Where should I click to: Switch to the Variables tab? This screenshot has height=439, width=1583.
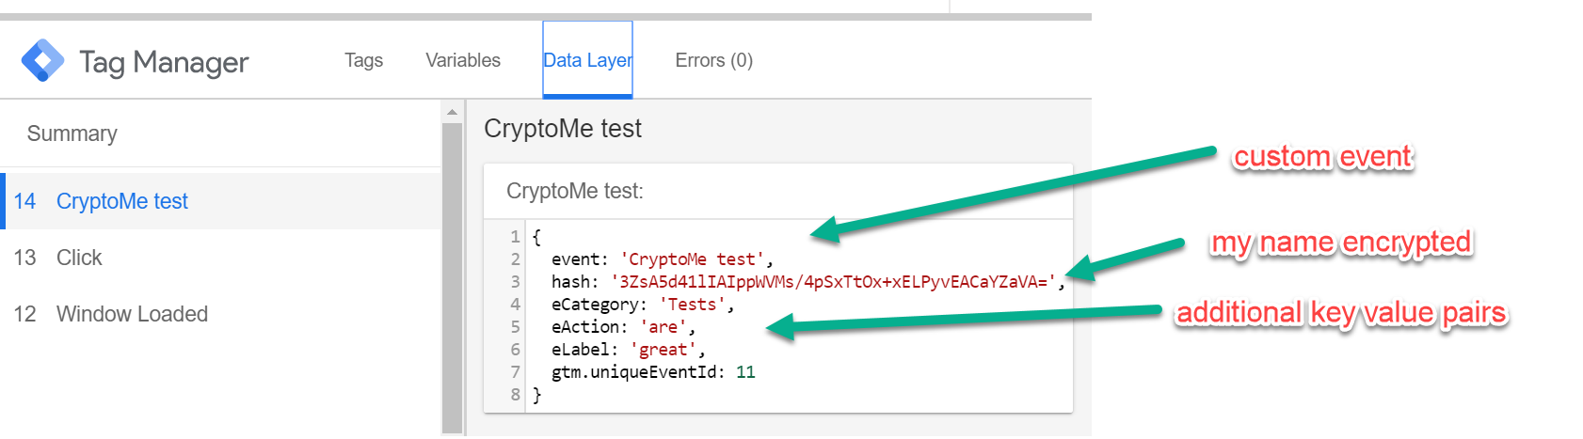(463, 60)
